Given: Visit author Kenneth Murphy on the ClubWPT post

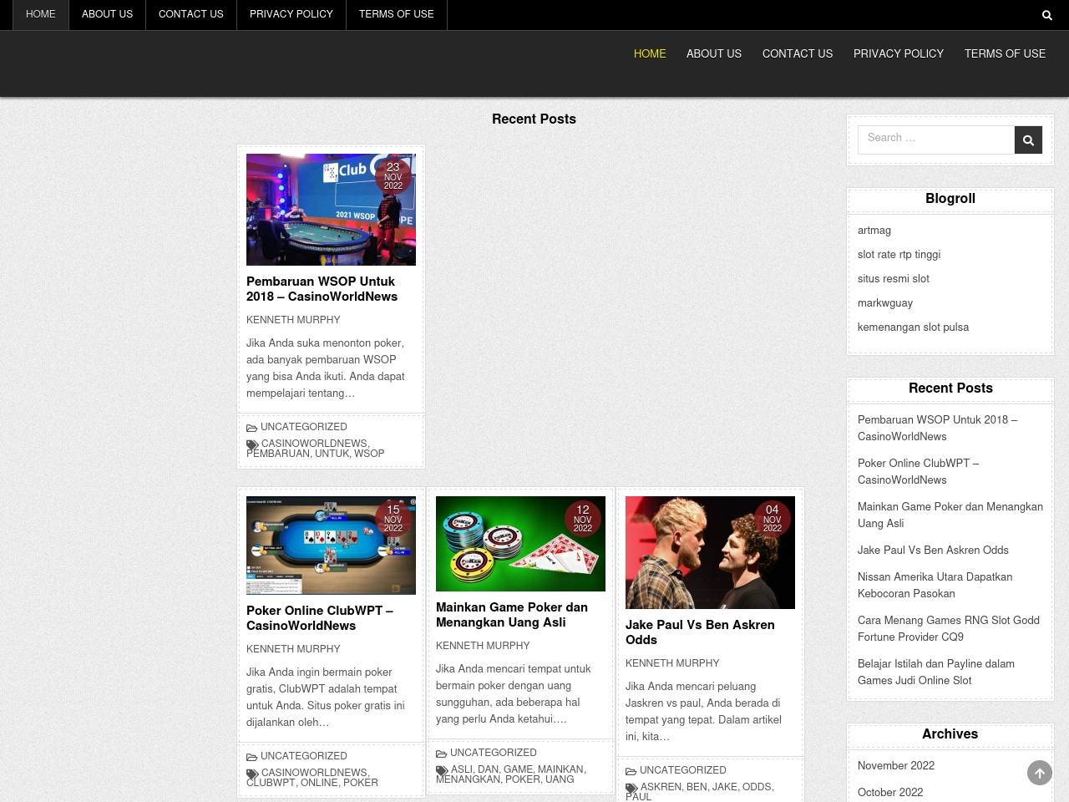Looking at the screenshot, I should click(293, 649).
